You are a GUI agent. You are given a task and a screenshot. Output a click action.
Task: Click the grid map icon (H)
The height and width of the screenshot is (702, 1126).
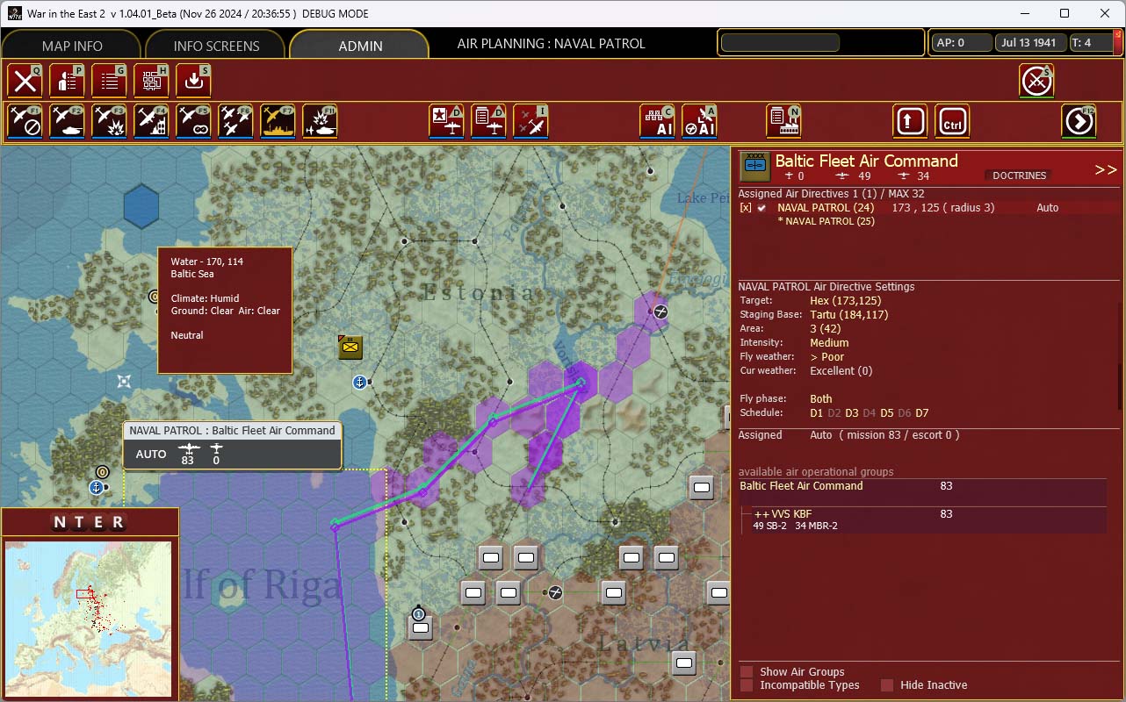pos(151,81)
